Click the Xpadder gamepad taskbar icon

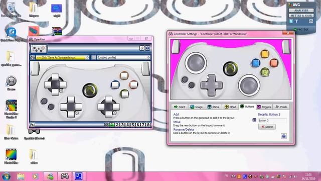65,176
